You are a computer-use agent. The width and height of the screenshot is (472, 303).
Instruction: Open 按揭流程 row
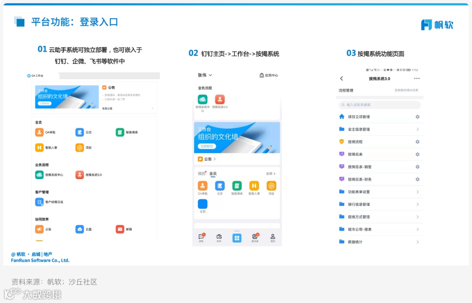click(379, 142)
